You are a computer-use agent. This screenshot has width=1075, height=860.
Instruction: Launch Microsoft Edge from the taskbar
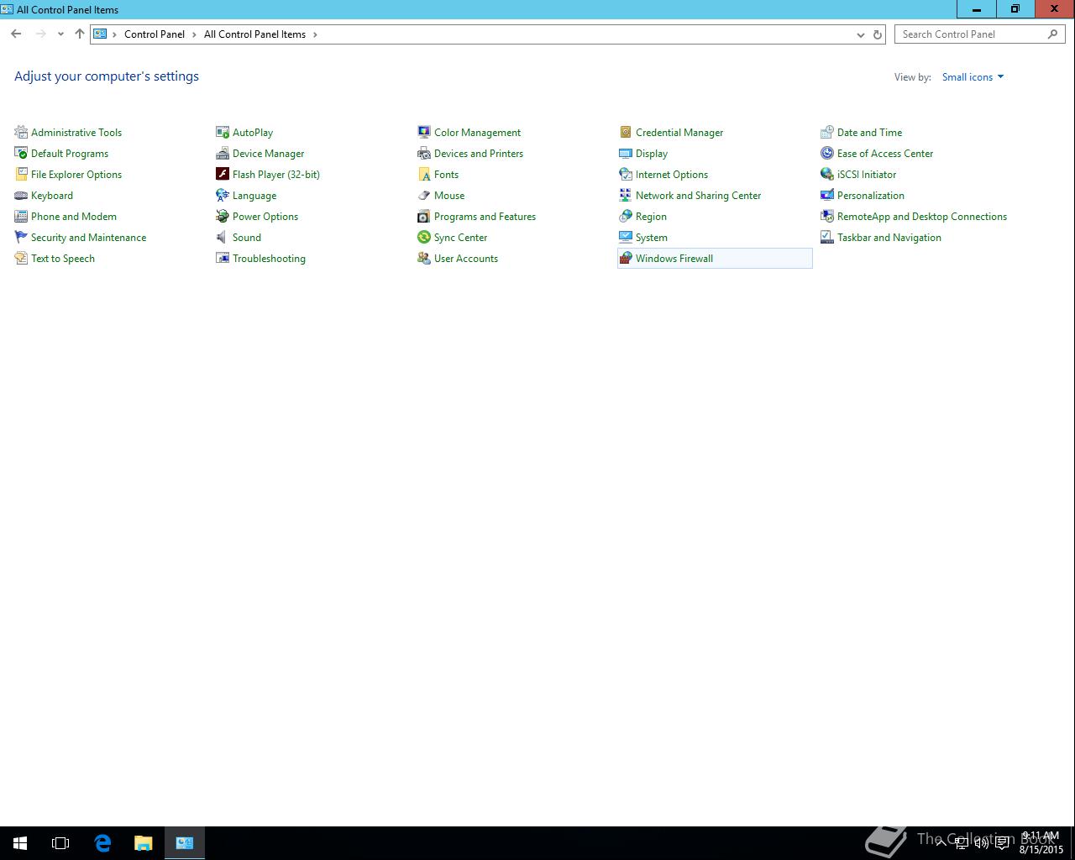click(102, 843)
